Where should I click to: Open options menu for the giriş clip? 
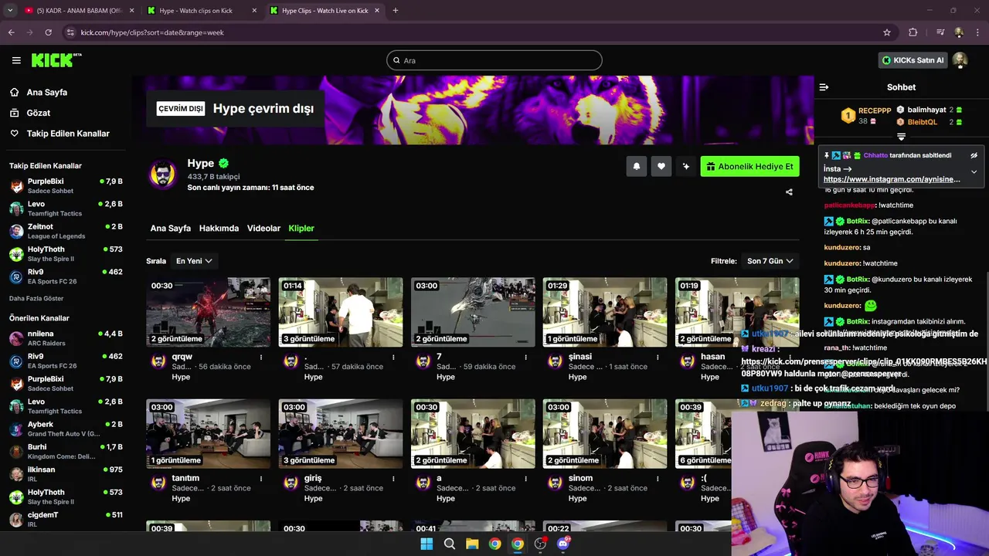click(393, 478)
